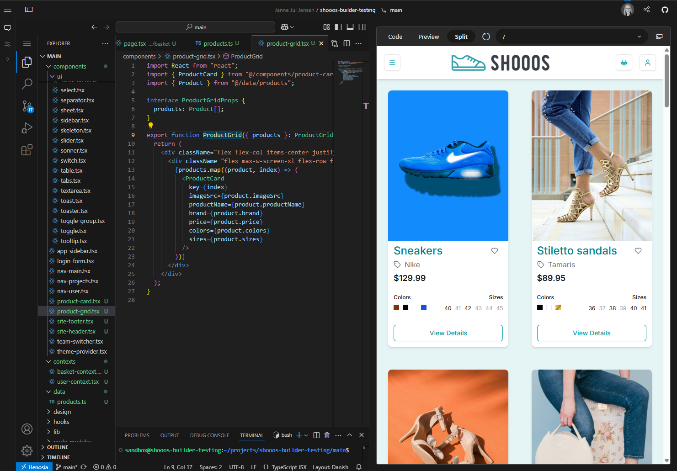Open the Accounts icon in activity bar
The width and height of the screenshot is (677, 471).
[x=27, y=429]
